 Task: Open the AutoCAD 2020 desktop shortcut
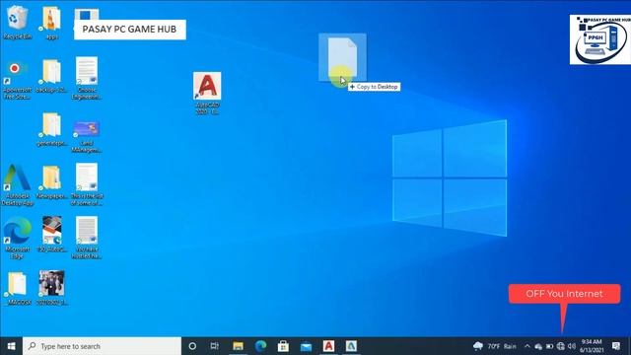coord(207,93)
